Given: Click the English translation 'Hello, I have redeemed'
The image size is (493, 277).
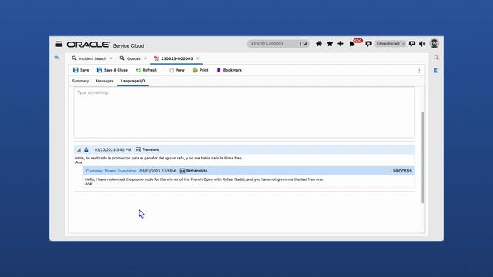Looking at the screenshot, I should click(204, 179).
